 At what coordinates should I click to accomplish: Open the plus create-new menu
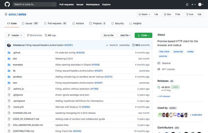click(193, 4)
